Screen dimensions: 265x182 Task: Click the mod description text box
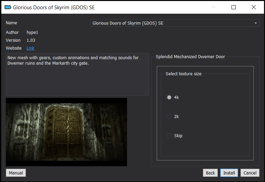coord(77,75)
